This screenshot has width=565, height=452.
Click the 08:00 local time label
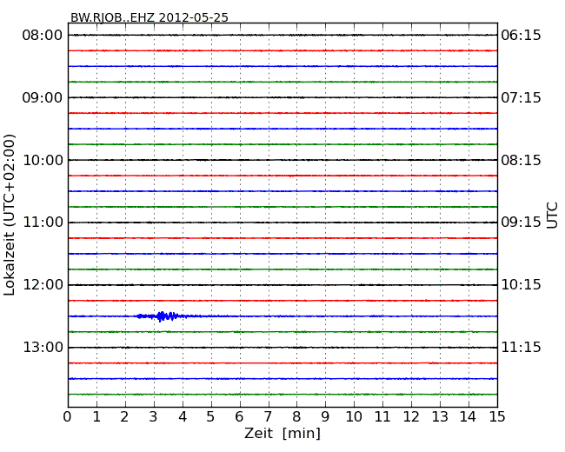tap(43, 36)
